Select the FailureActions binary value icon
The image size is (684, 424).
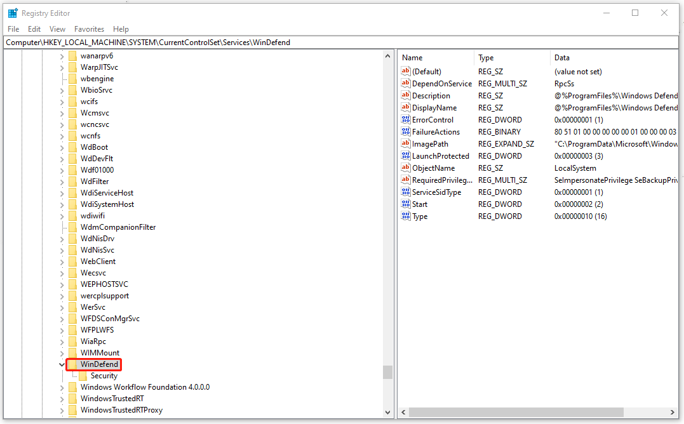[x=406, y=131]
